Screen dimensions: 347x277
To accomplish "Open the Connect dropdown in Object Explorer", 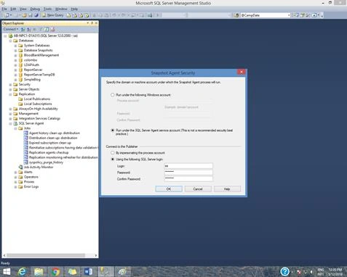I will coord(10,29).
